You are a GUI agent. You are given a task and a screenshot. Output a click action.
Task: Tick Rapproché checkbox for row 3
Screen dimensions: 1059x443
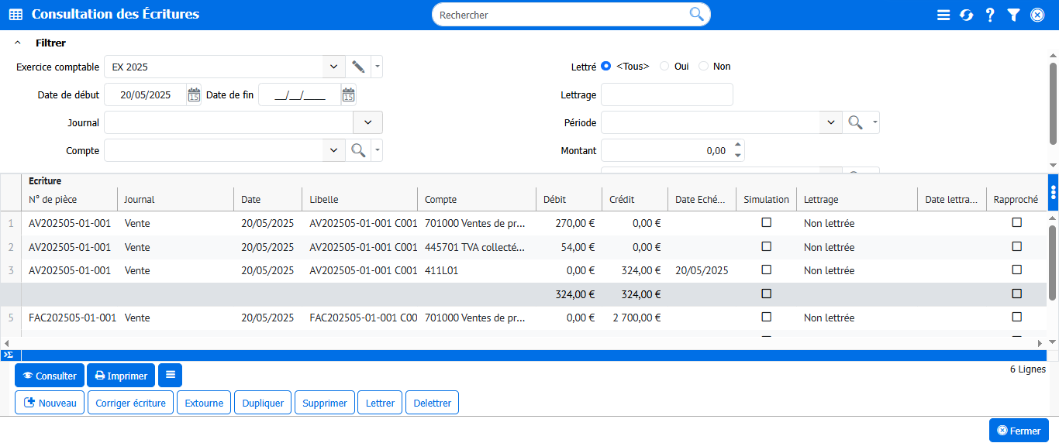tap(1017, 270)
